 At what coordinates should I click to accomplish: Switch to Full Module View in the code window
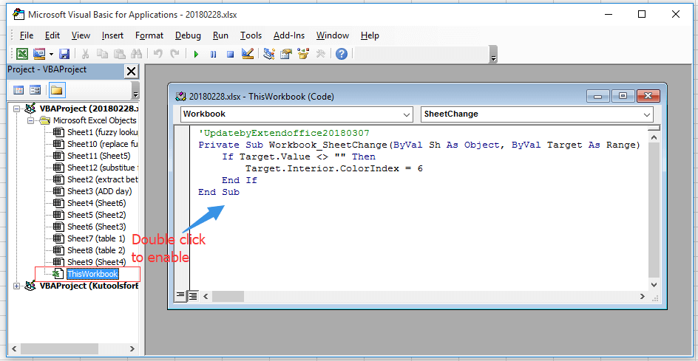[x=192, y=295]
